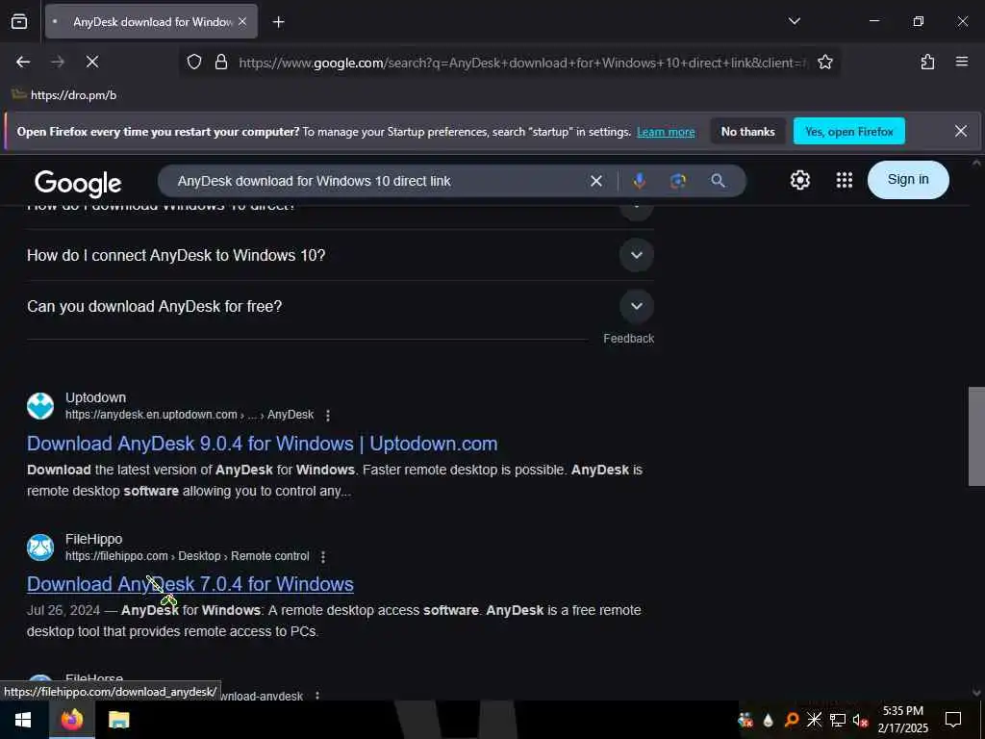Open Google quick settings gear
Image resolution: width=985 pixels, height=739 pixels.
pos(799,180)
